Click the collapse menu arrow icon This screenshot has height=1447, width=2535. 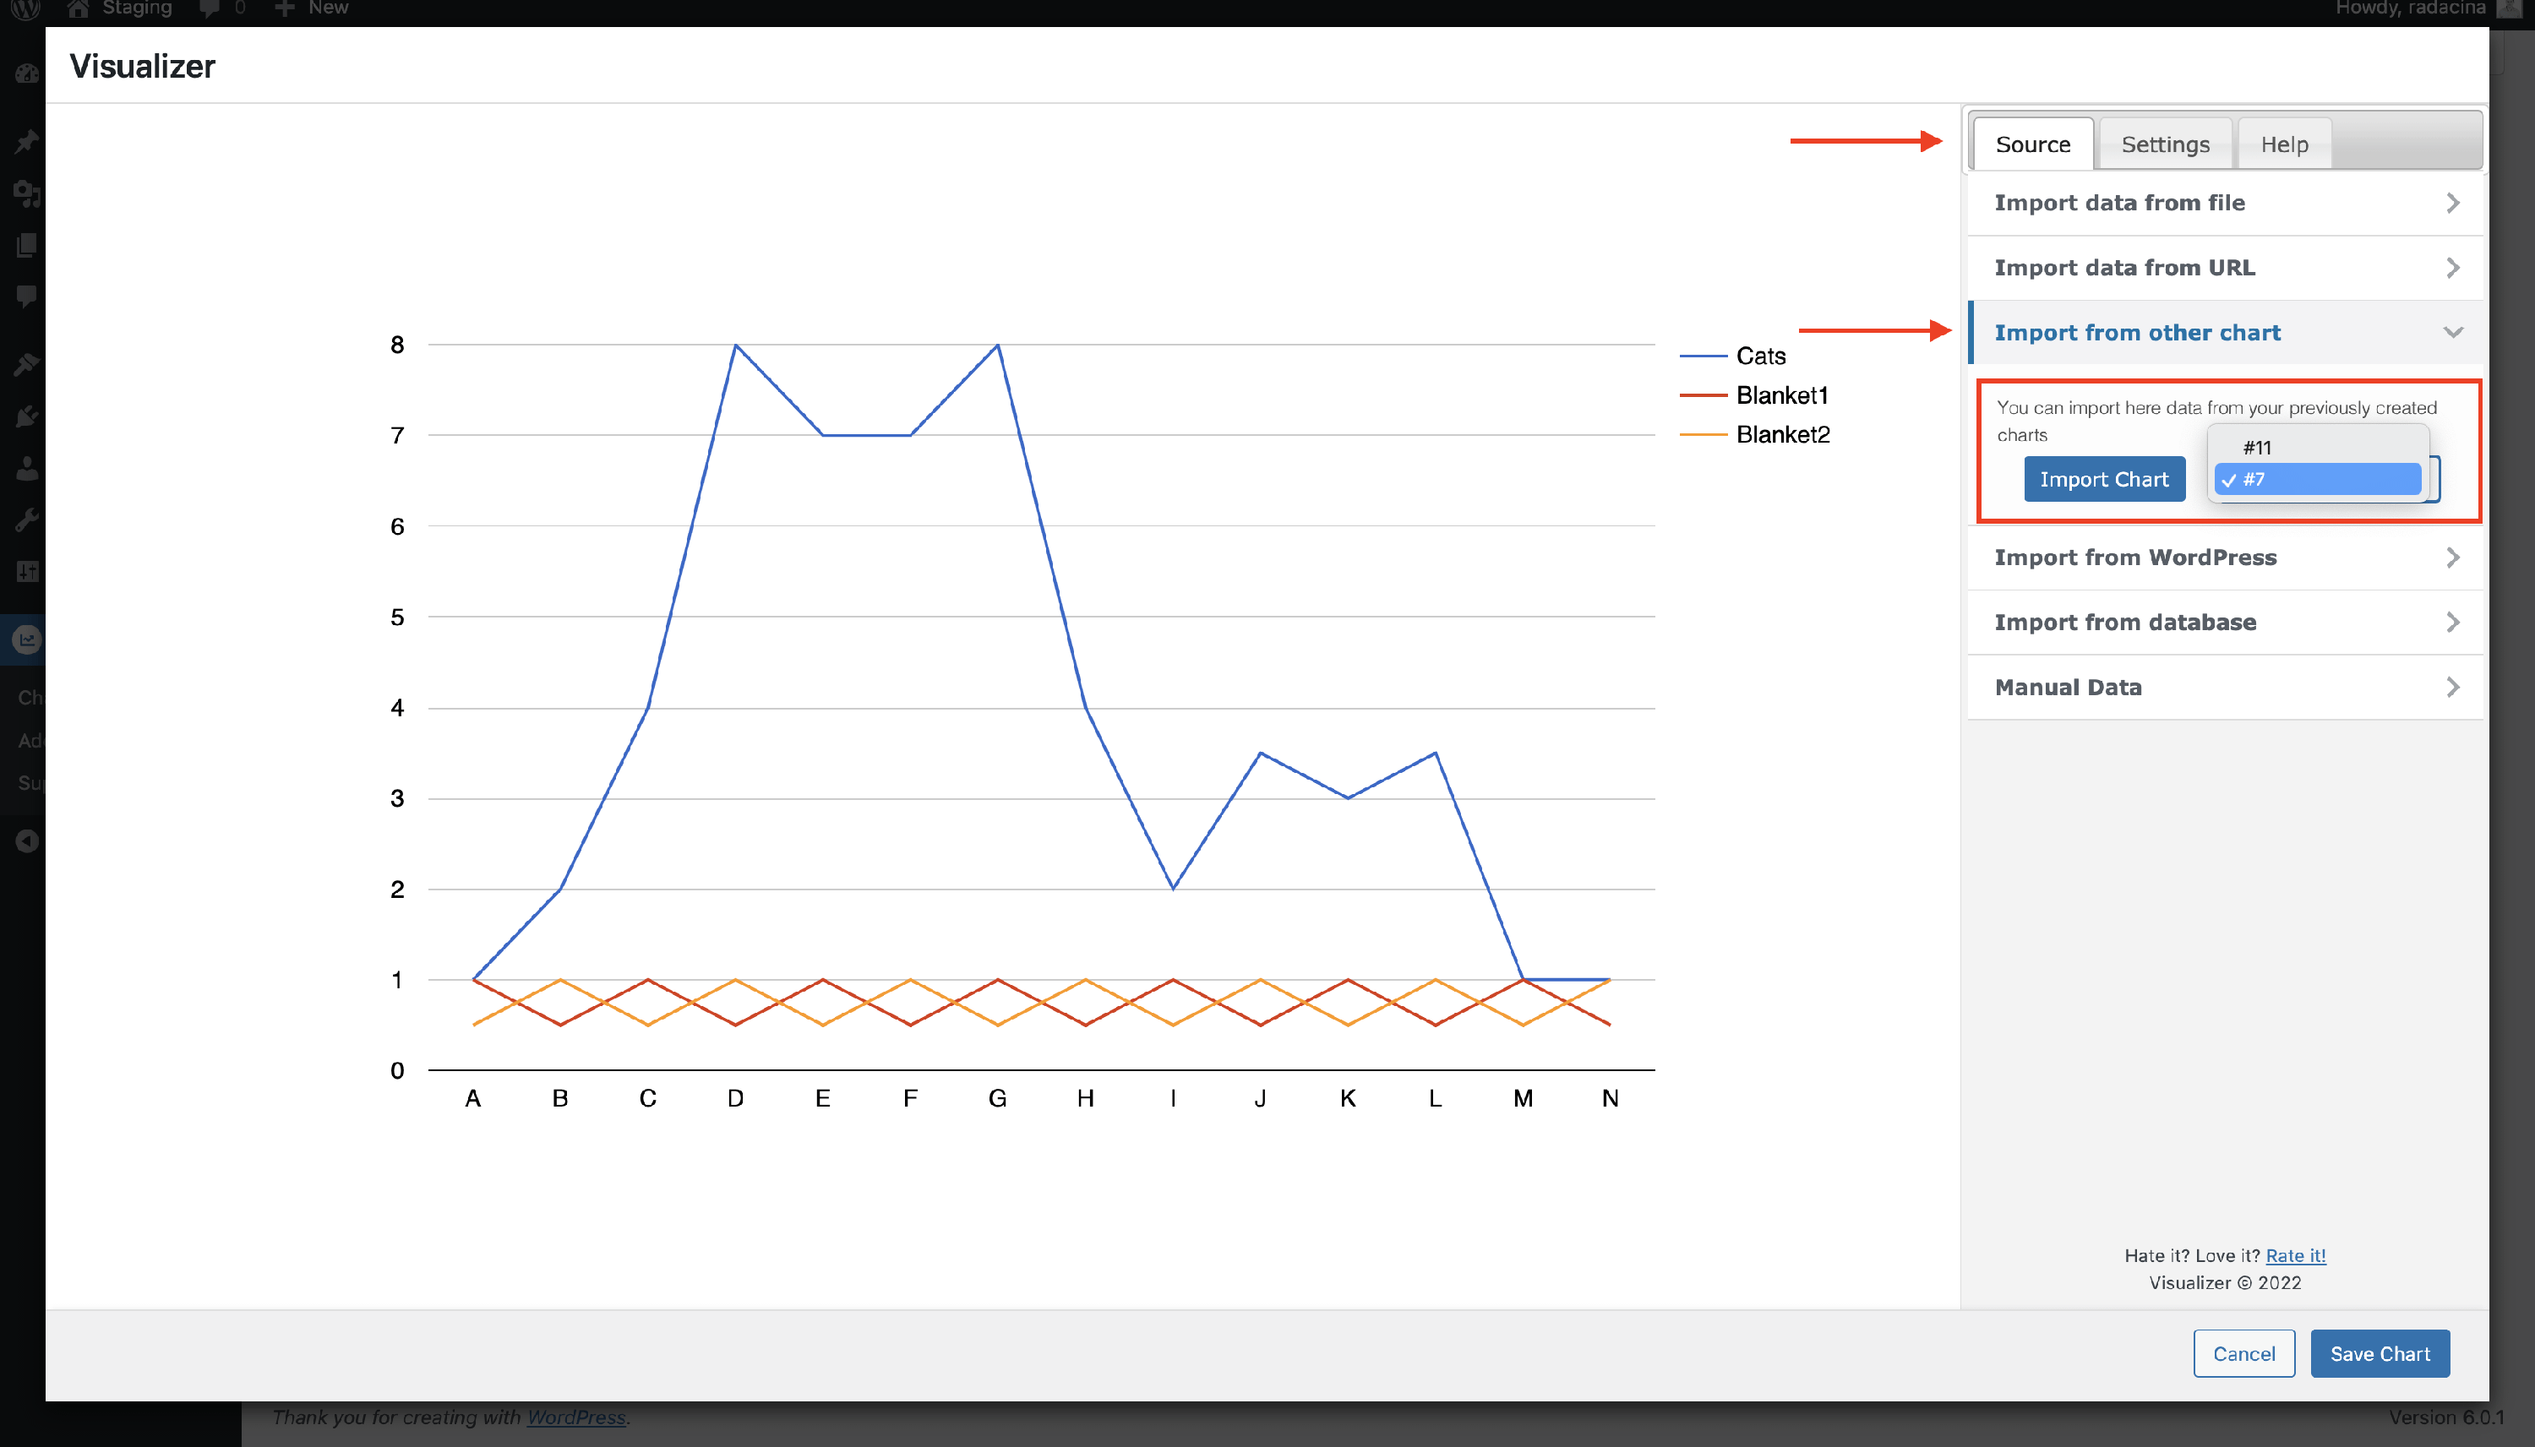(x=27, y=842)
